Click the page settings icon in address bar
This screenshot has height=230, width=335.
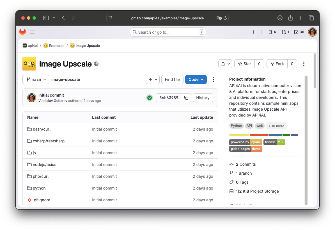click(111, 18)
